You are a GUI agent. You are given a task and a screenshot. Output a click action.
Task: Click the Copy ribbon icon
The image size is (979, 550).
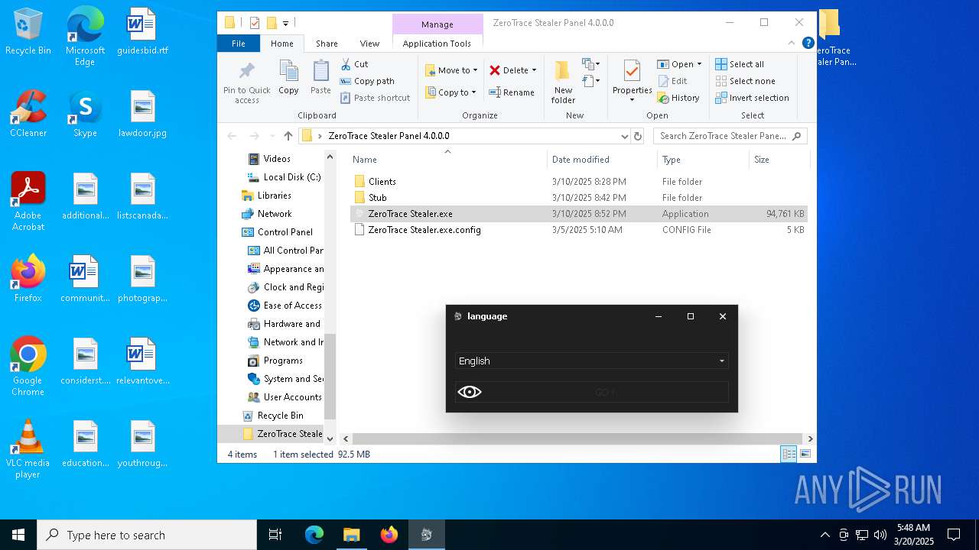[x=288, y=79]
